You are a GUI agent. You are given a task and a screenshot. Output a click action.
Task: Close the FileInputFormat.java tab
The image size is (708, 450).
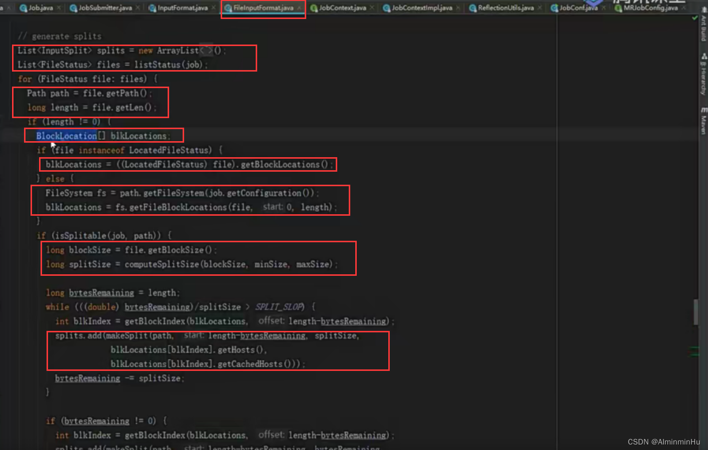(299, 8)
